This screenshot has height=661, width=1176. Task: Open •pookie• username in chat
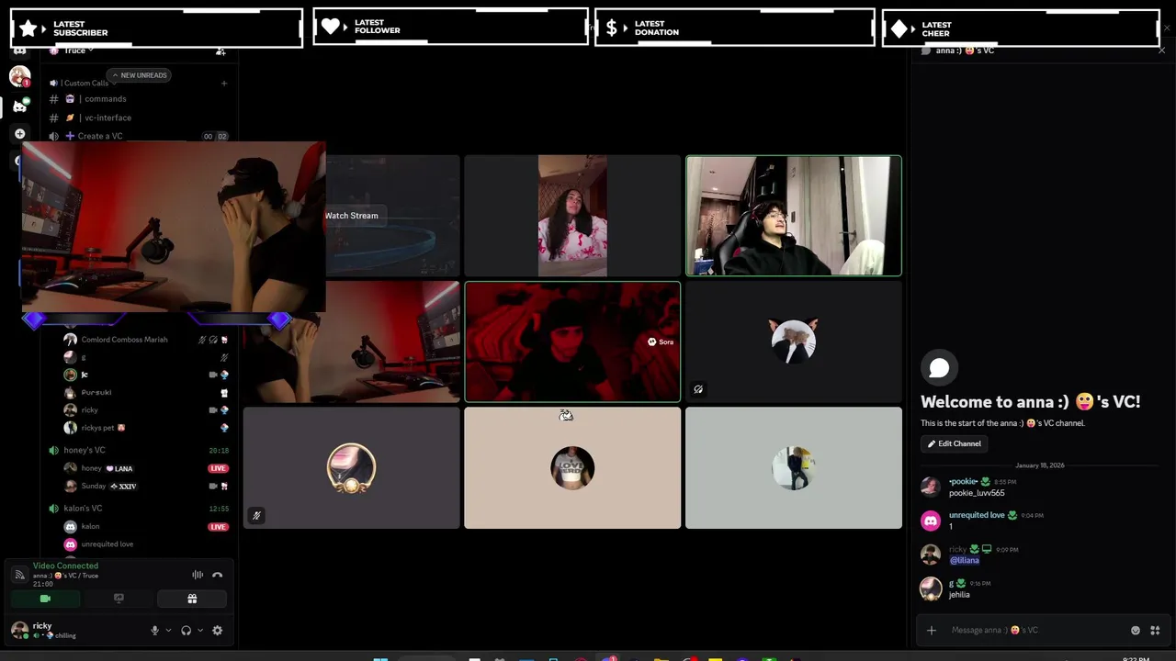pos(963,482)
